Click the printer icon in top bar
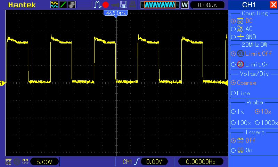 click(x=132, y=5)
